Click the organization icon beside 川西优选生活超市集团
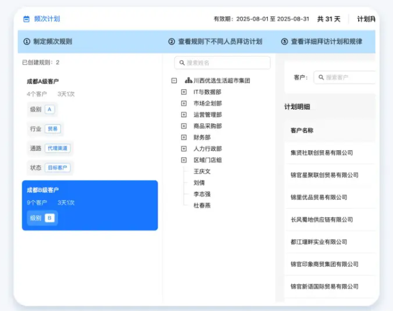Viewport: 393px width, 311px height. pos(187,81)
